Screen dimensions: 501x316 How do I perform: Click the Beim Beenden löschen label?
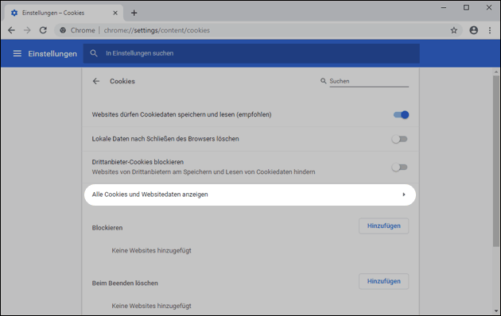pos(125,283)
